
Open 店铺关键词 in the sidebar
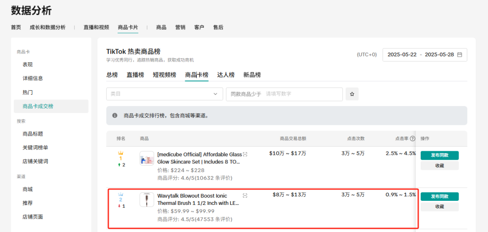(35, 162)
